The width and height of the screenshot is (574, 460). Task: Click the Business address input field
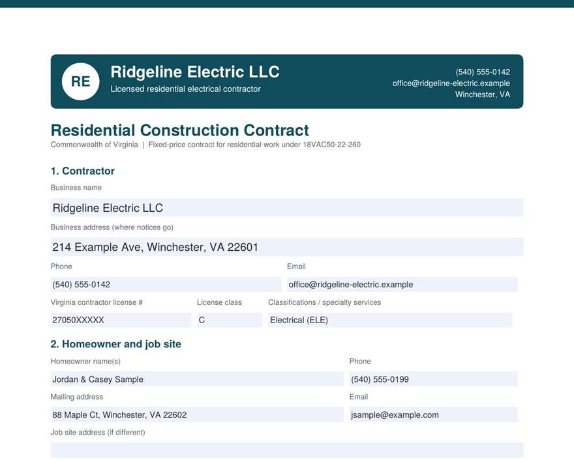click(286, 247)
